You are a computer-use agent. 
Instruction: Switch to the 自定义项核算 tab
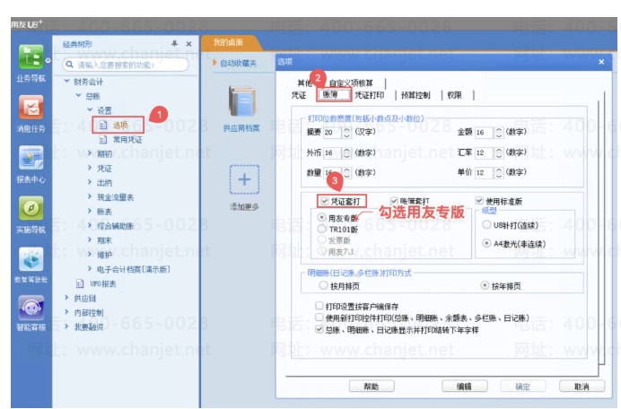(x=351, y=83)
